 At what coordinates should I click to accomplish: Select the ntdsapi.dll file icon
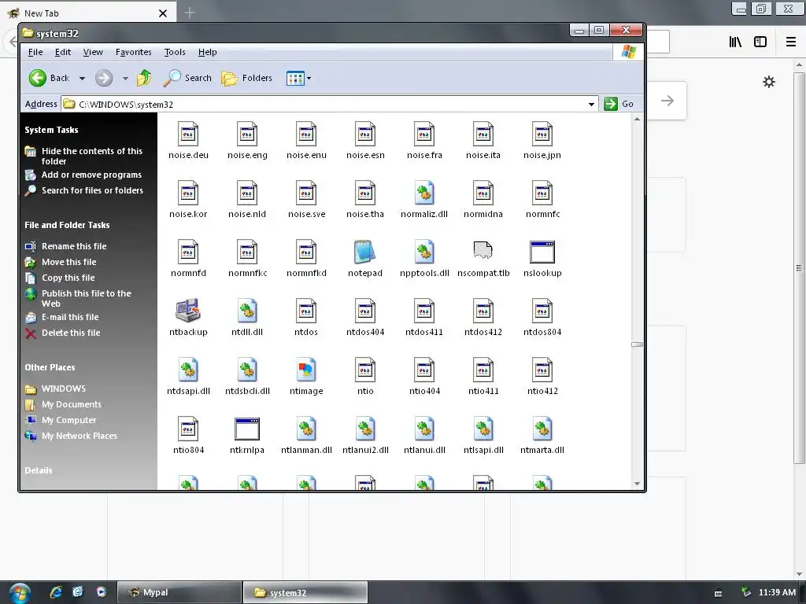coord(188,370)
